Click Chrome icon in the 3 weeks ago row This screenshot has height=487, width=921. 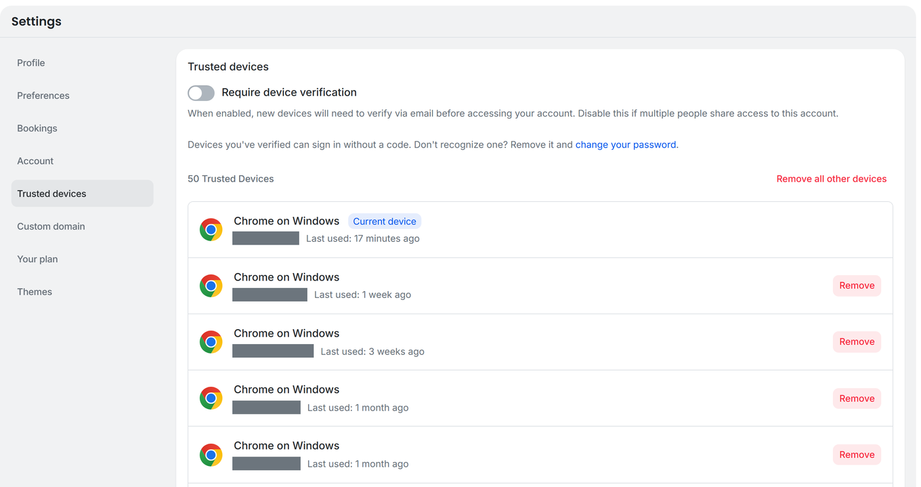tap(211, 342)
